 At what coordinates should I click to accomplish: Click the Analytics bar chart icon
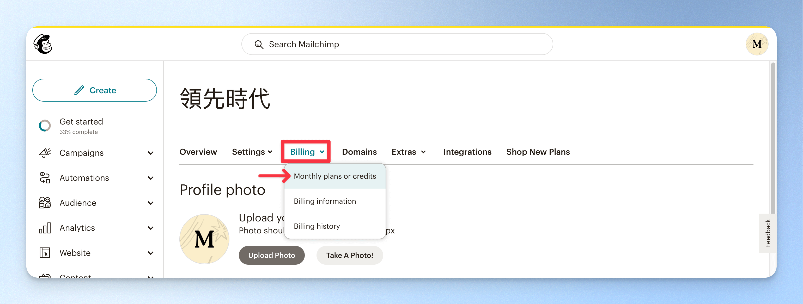tap(45, 228)
